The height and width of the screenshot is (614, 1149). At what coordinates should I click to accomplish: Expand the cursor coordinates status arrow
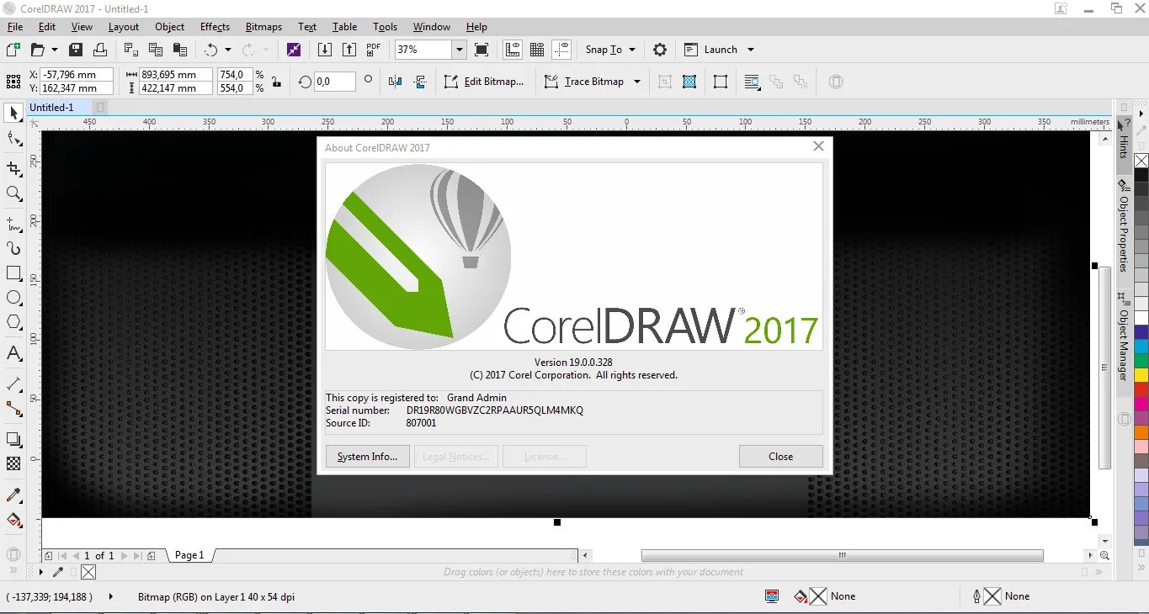(x=110, y=596)
